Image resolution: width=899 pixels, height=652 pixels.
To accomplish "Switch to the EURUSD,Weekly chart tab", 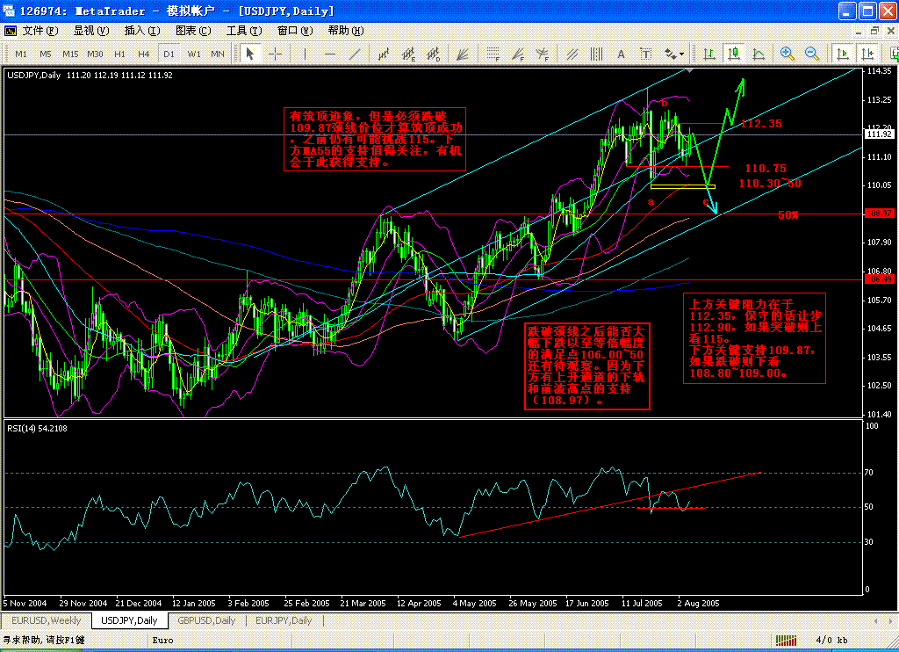I will click(x=47, y=620).
